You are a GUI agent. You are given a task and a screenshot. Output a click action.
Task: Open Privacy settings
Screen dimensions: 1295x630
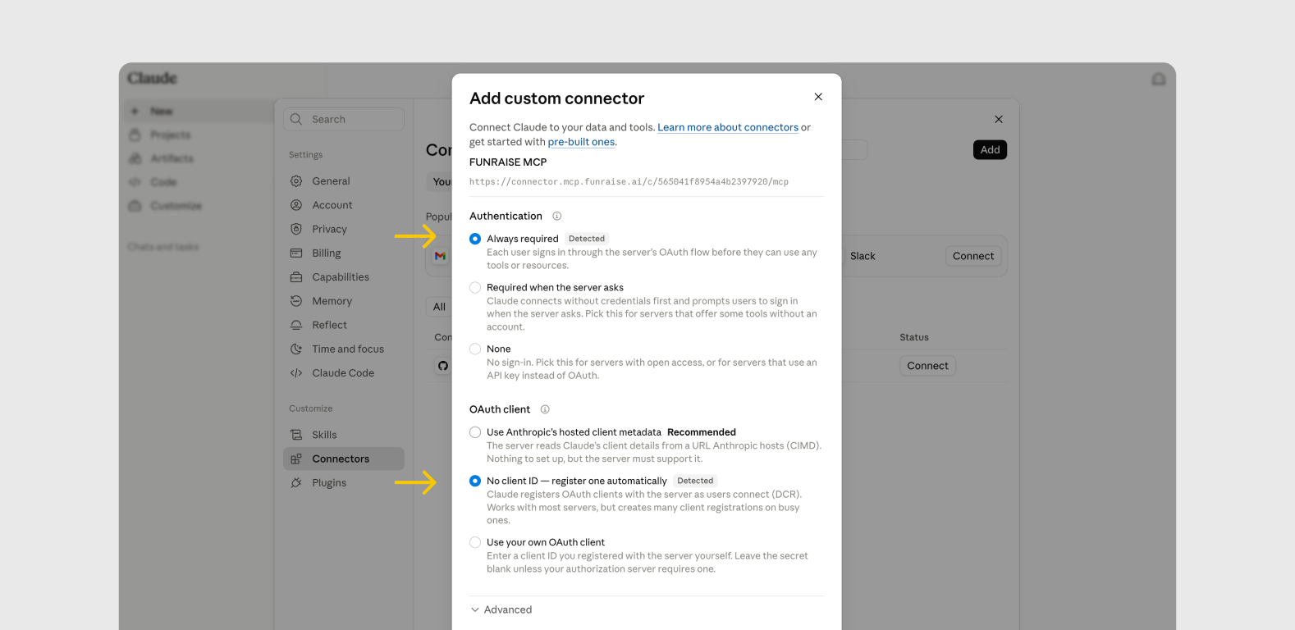coord(344,229)
